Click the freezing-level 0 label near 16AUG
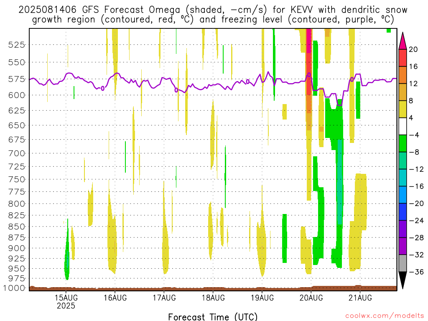Viewport: 428px width, 321px height. (x=103, y=89)
